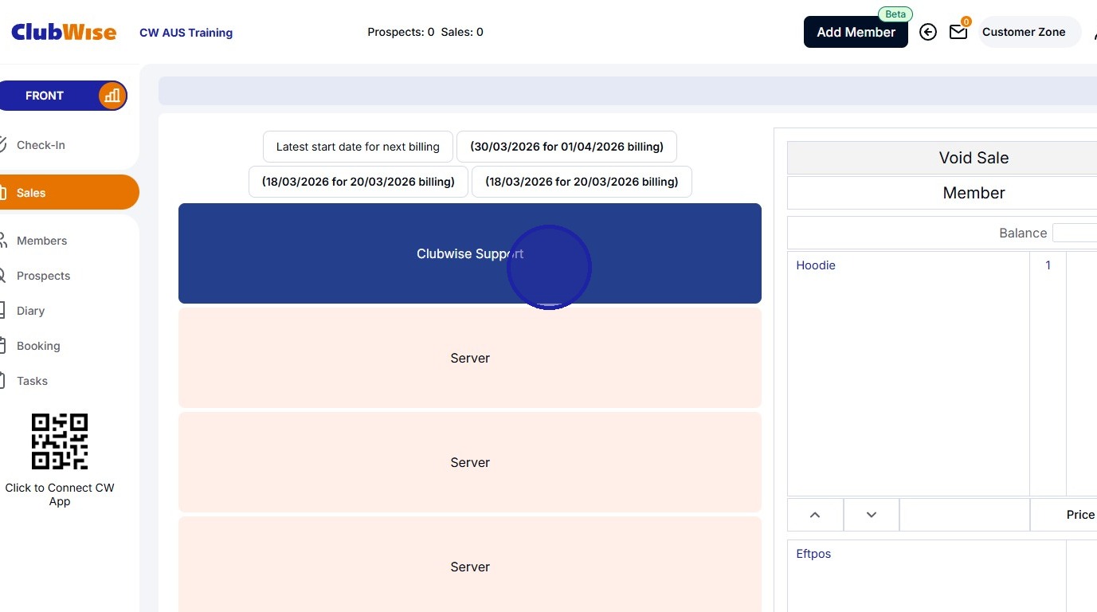Click the ClubWise logo

click(64, 32)
